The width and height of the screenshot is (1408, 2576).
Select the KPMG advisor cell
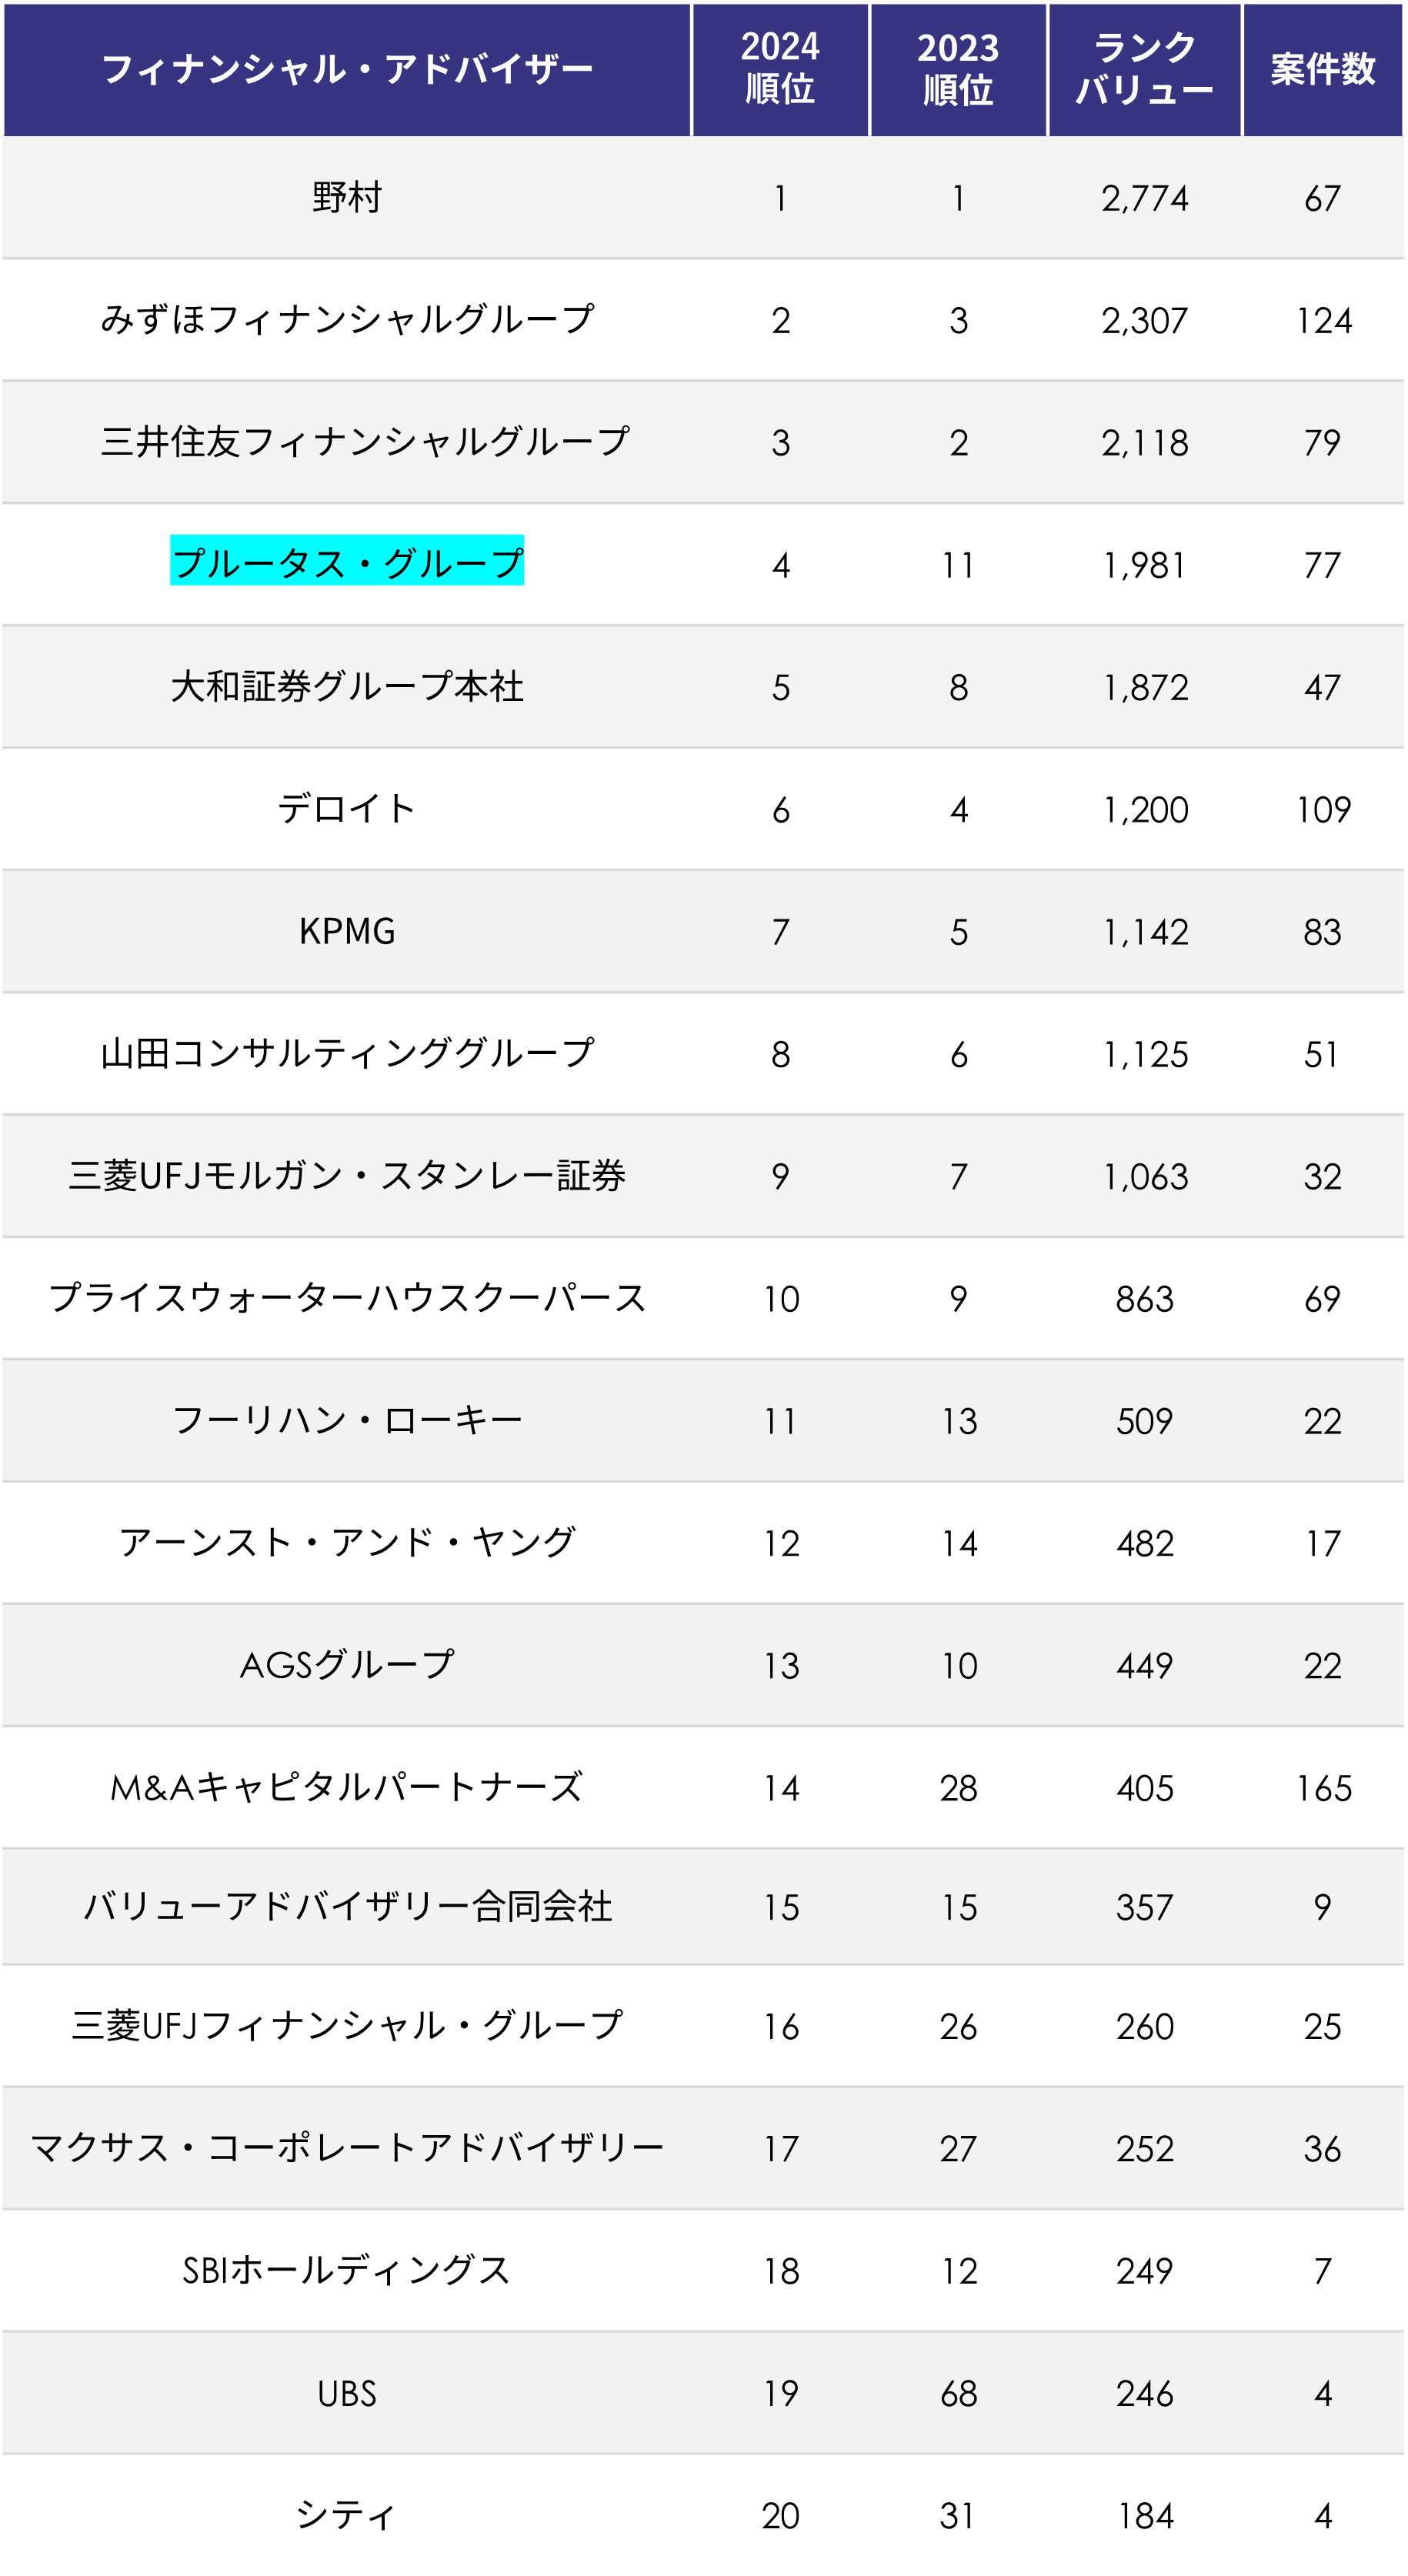point(347,931)
